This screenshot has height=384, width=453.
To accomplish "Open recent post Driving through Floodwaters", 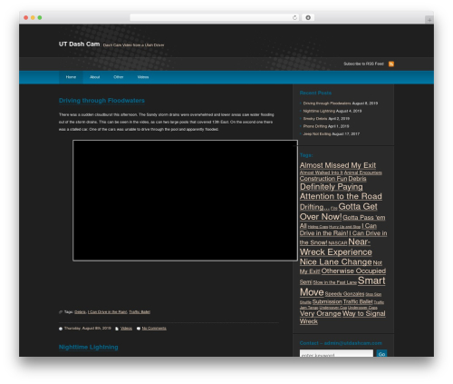I will [x=327, y=103].
